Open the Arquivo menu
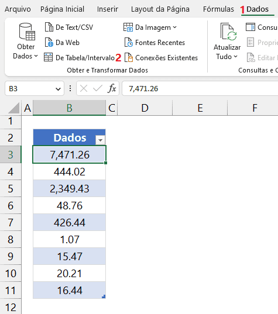This screenshot has width=278, height=314. click(18, 9)
